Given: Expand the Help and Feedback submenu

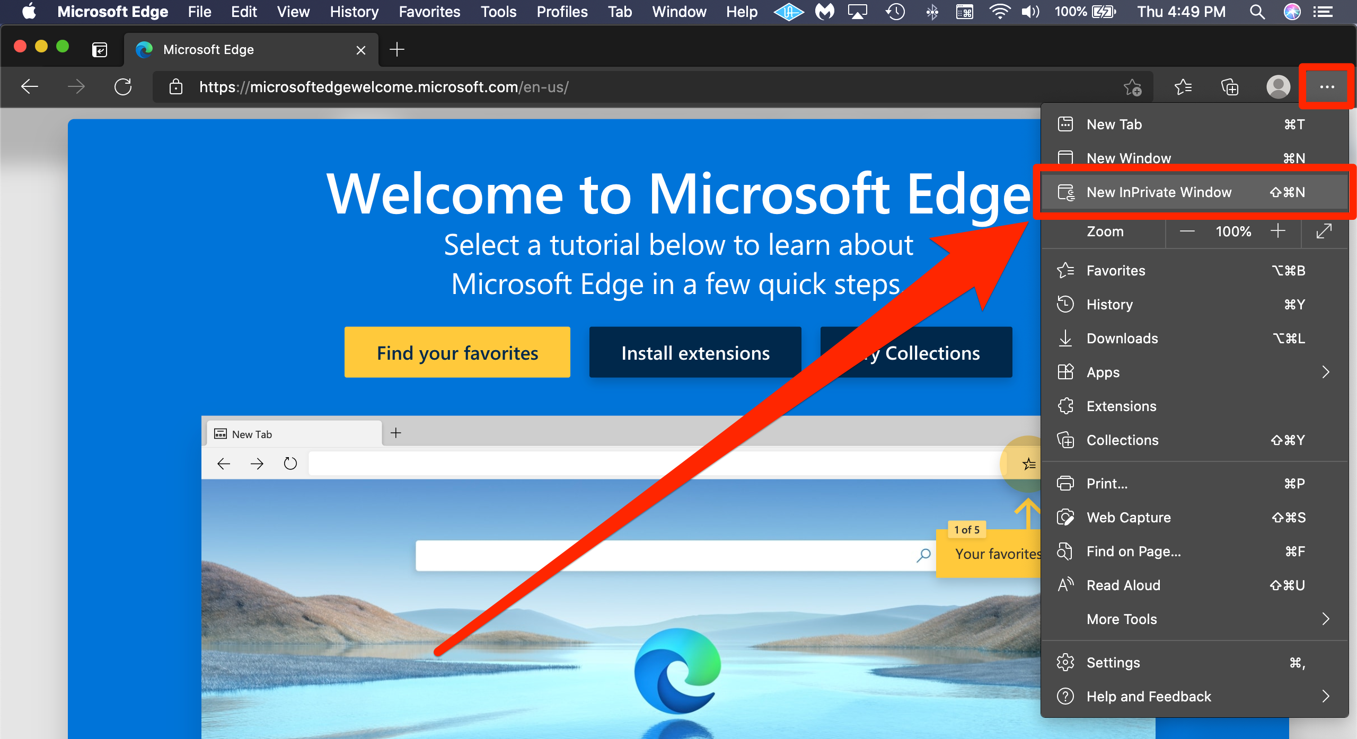Looking at the screenshot, I should coord(1325,696).
